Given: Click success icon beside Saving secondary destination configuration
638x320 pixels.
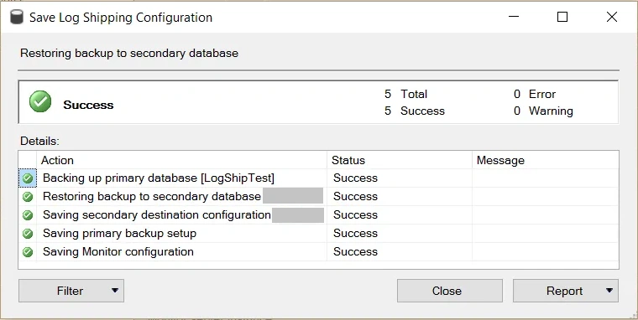Looking at the screenshot, I should coord(28,214).
